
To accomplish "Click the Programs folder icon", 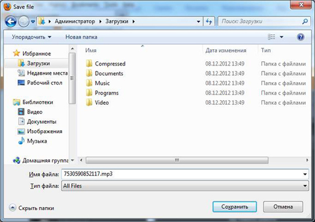I will (89, 92).
